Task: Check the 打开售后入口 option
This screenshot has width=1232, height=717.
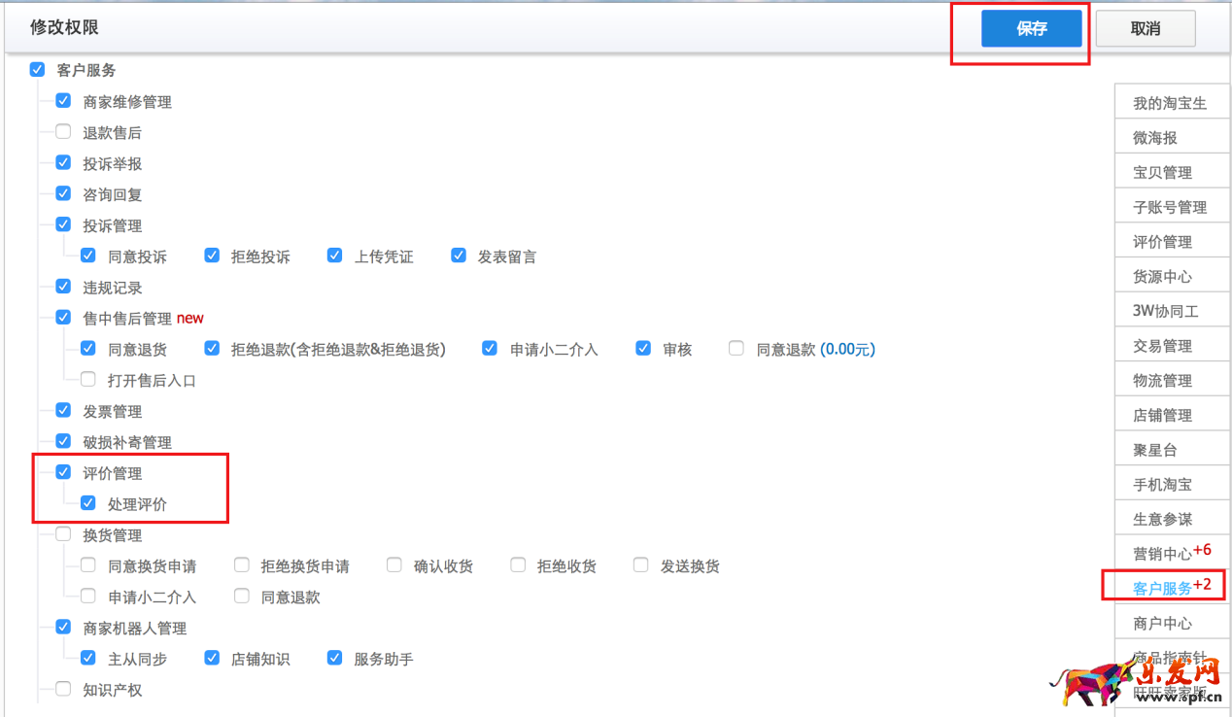Action: pos(88,379)
